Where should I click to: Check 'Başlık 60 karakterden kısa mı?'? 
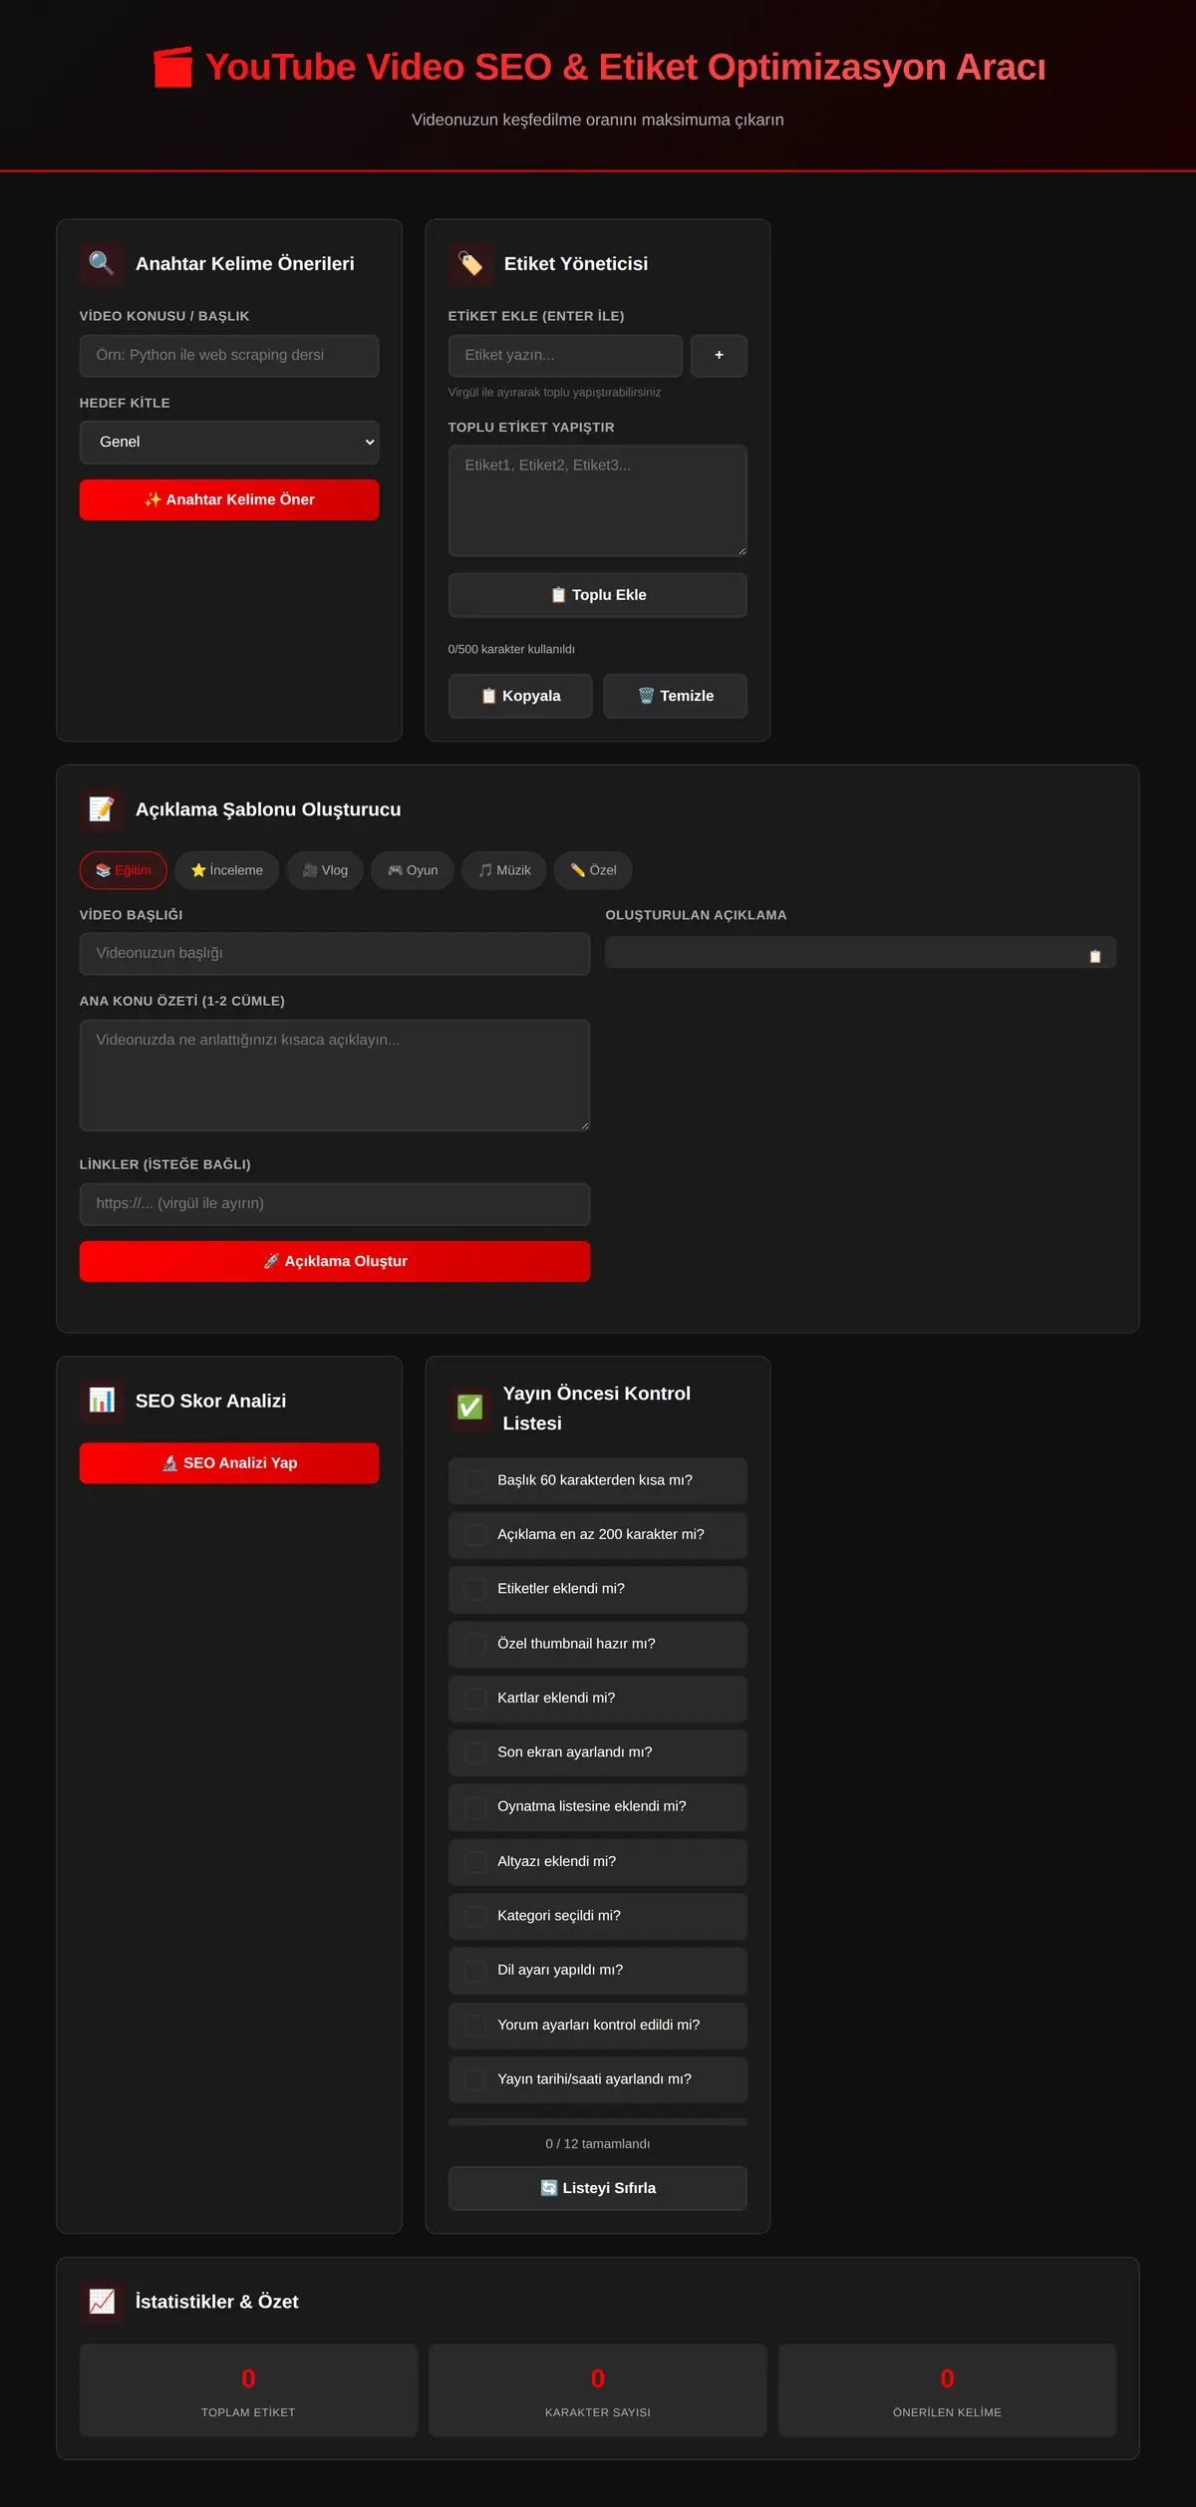point(476,1480)
